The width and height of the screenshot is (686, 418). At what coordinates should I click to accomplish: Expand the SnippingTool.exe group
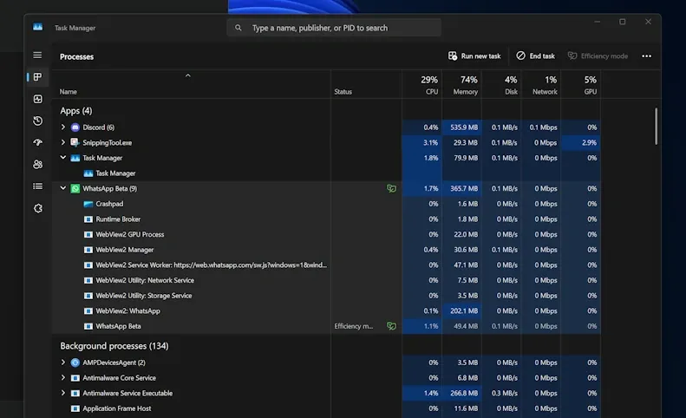pos(63,142)
